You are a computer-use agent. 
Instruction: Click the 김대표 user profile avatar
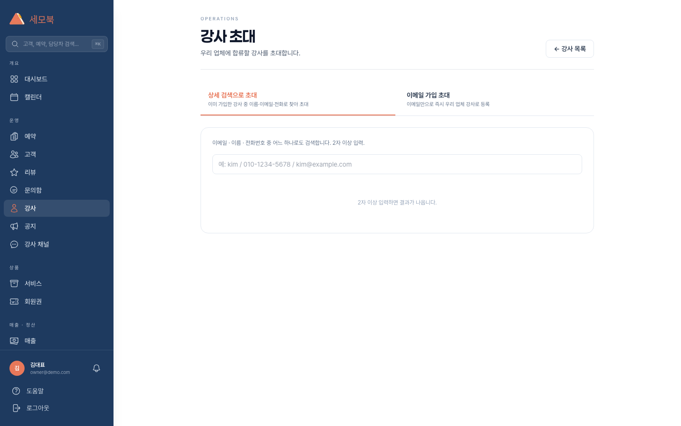coord(17,368)
